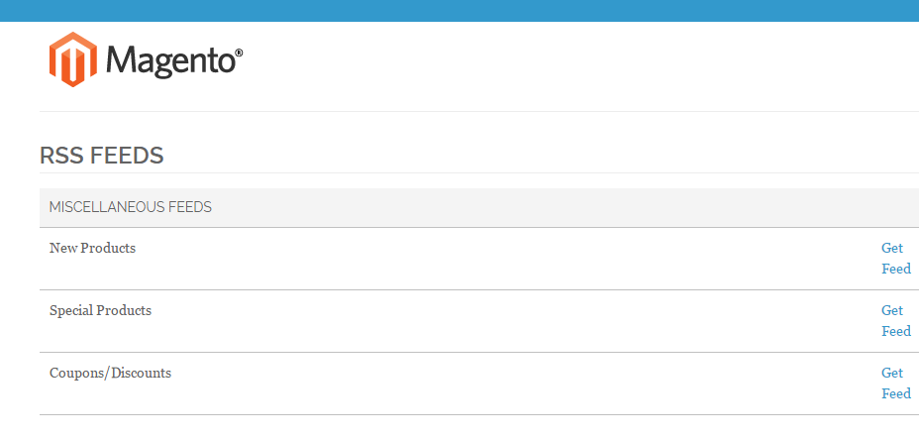Open the Special Products Get Feed link
This screenshot has width=919, height=439.
point(896,321)
